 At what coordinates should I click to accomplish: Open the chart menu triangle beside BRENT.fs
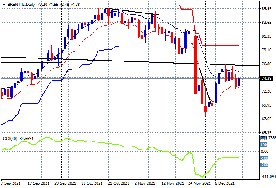pos(4,5)
